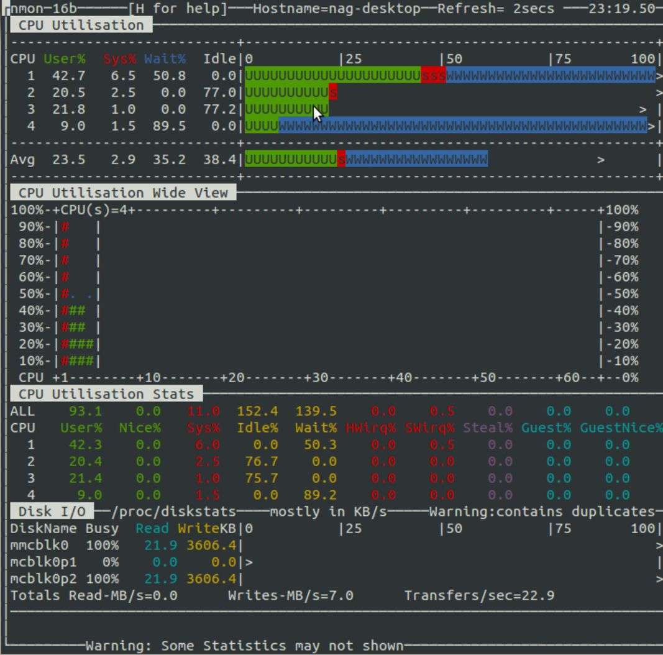Select the "CPU Utilisation Wide View" header
Viewport: 663px width, 655px height.
[x=123, y=193]
